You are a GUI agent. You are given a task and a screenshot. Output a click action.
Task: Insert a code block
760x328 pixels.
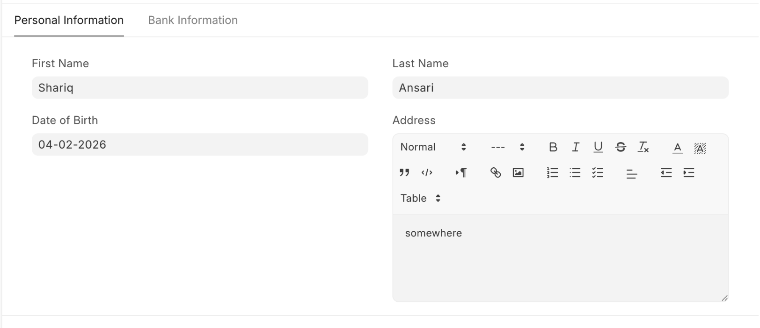427,173
